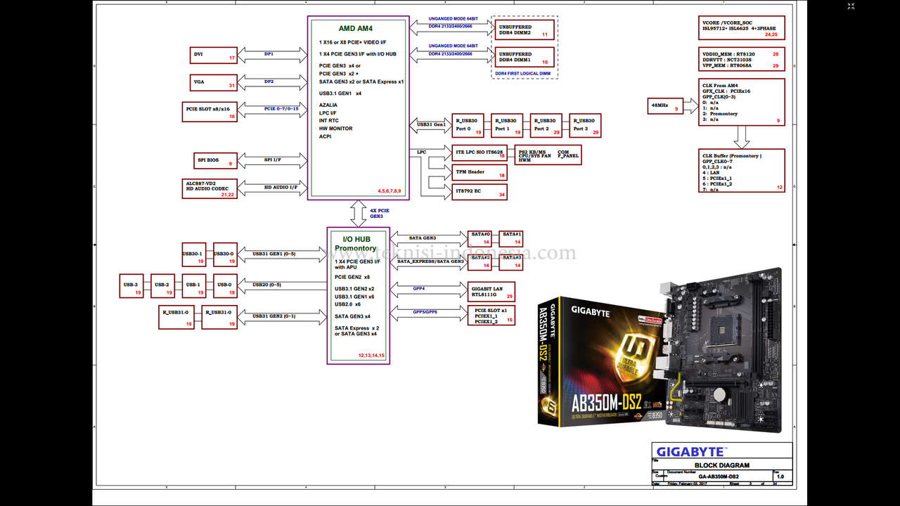
Task: Select the UNBUFFERED DDR4 DIMM1 block
Action: 523,57
